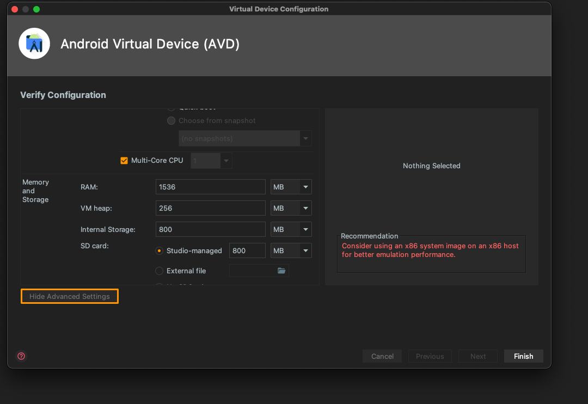Click the Verify Configuration heading

tap(63, 95)
